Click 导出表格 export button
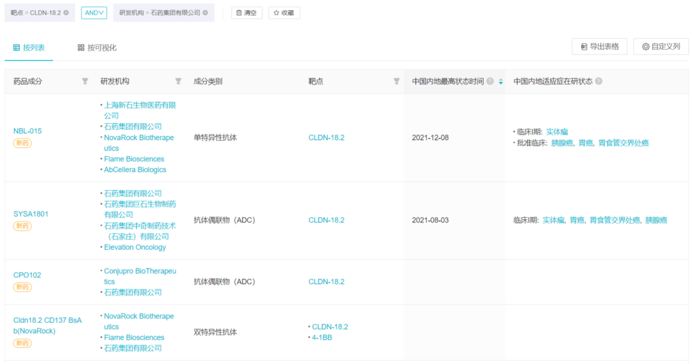Screen dimensions: 692x364 tap(599, 46)
